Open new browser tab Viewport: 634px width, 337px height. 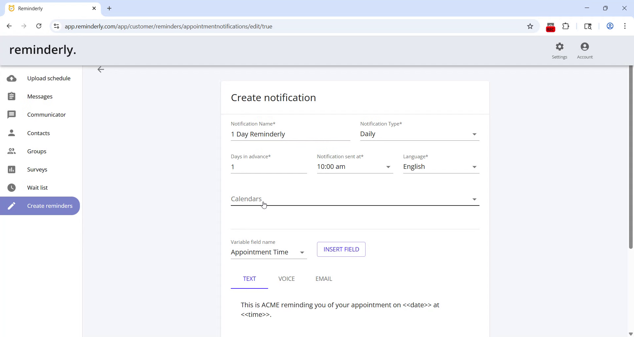[109, 8]
